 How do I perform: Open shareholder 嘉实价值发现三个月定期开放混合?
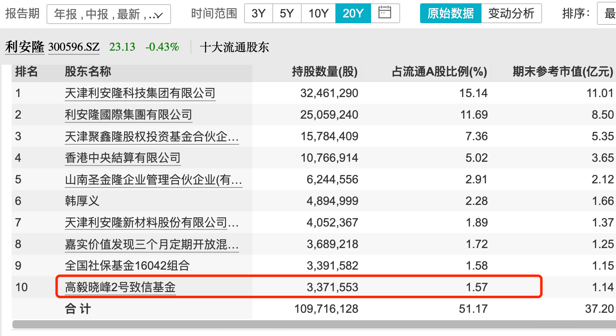click(152, 244)
